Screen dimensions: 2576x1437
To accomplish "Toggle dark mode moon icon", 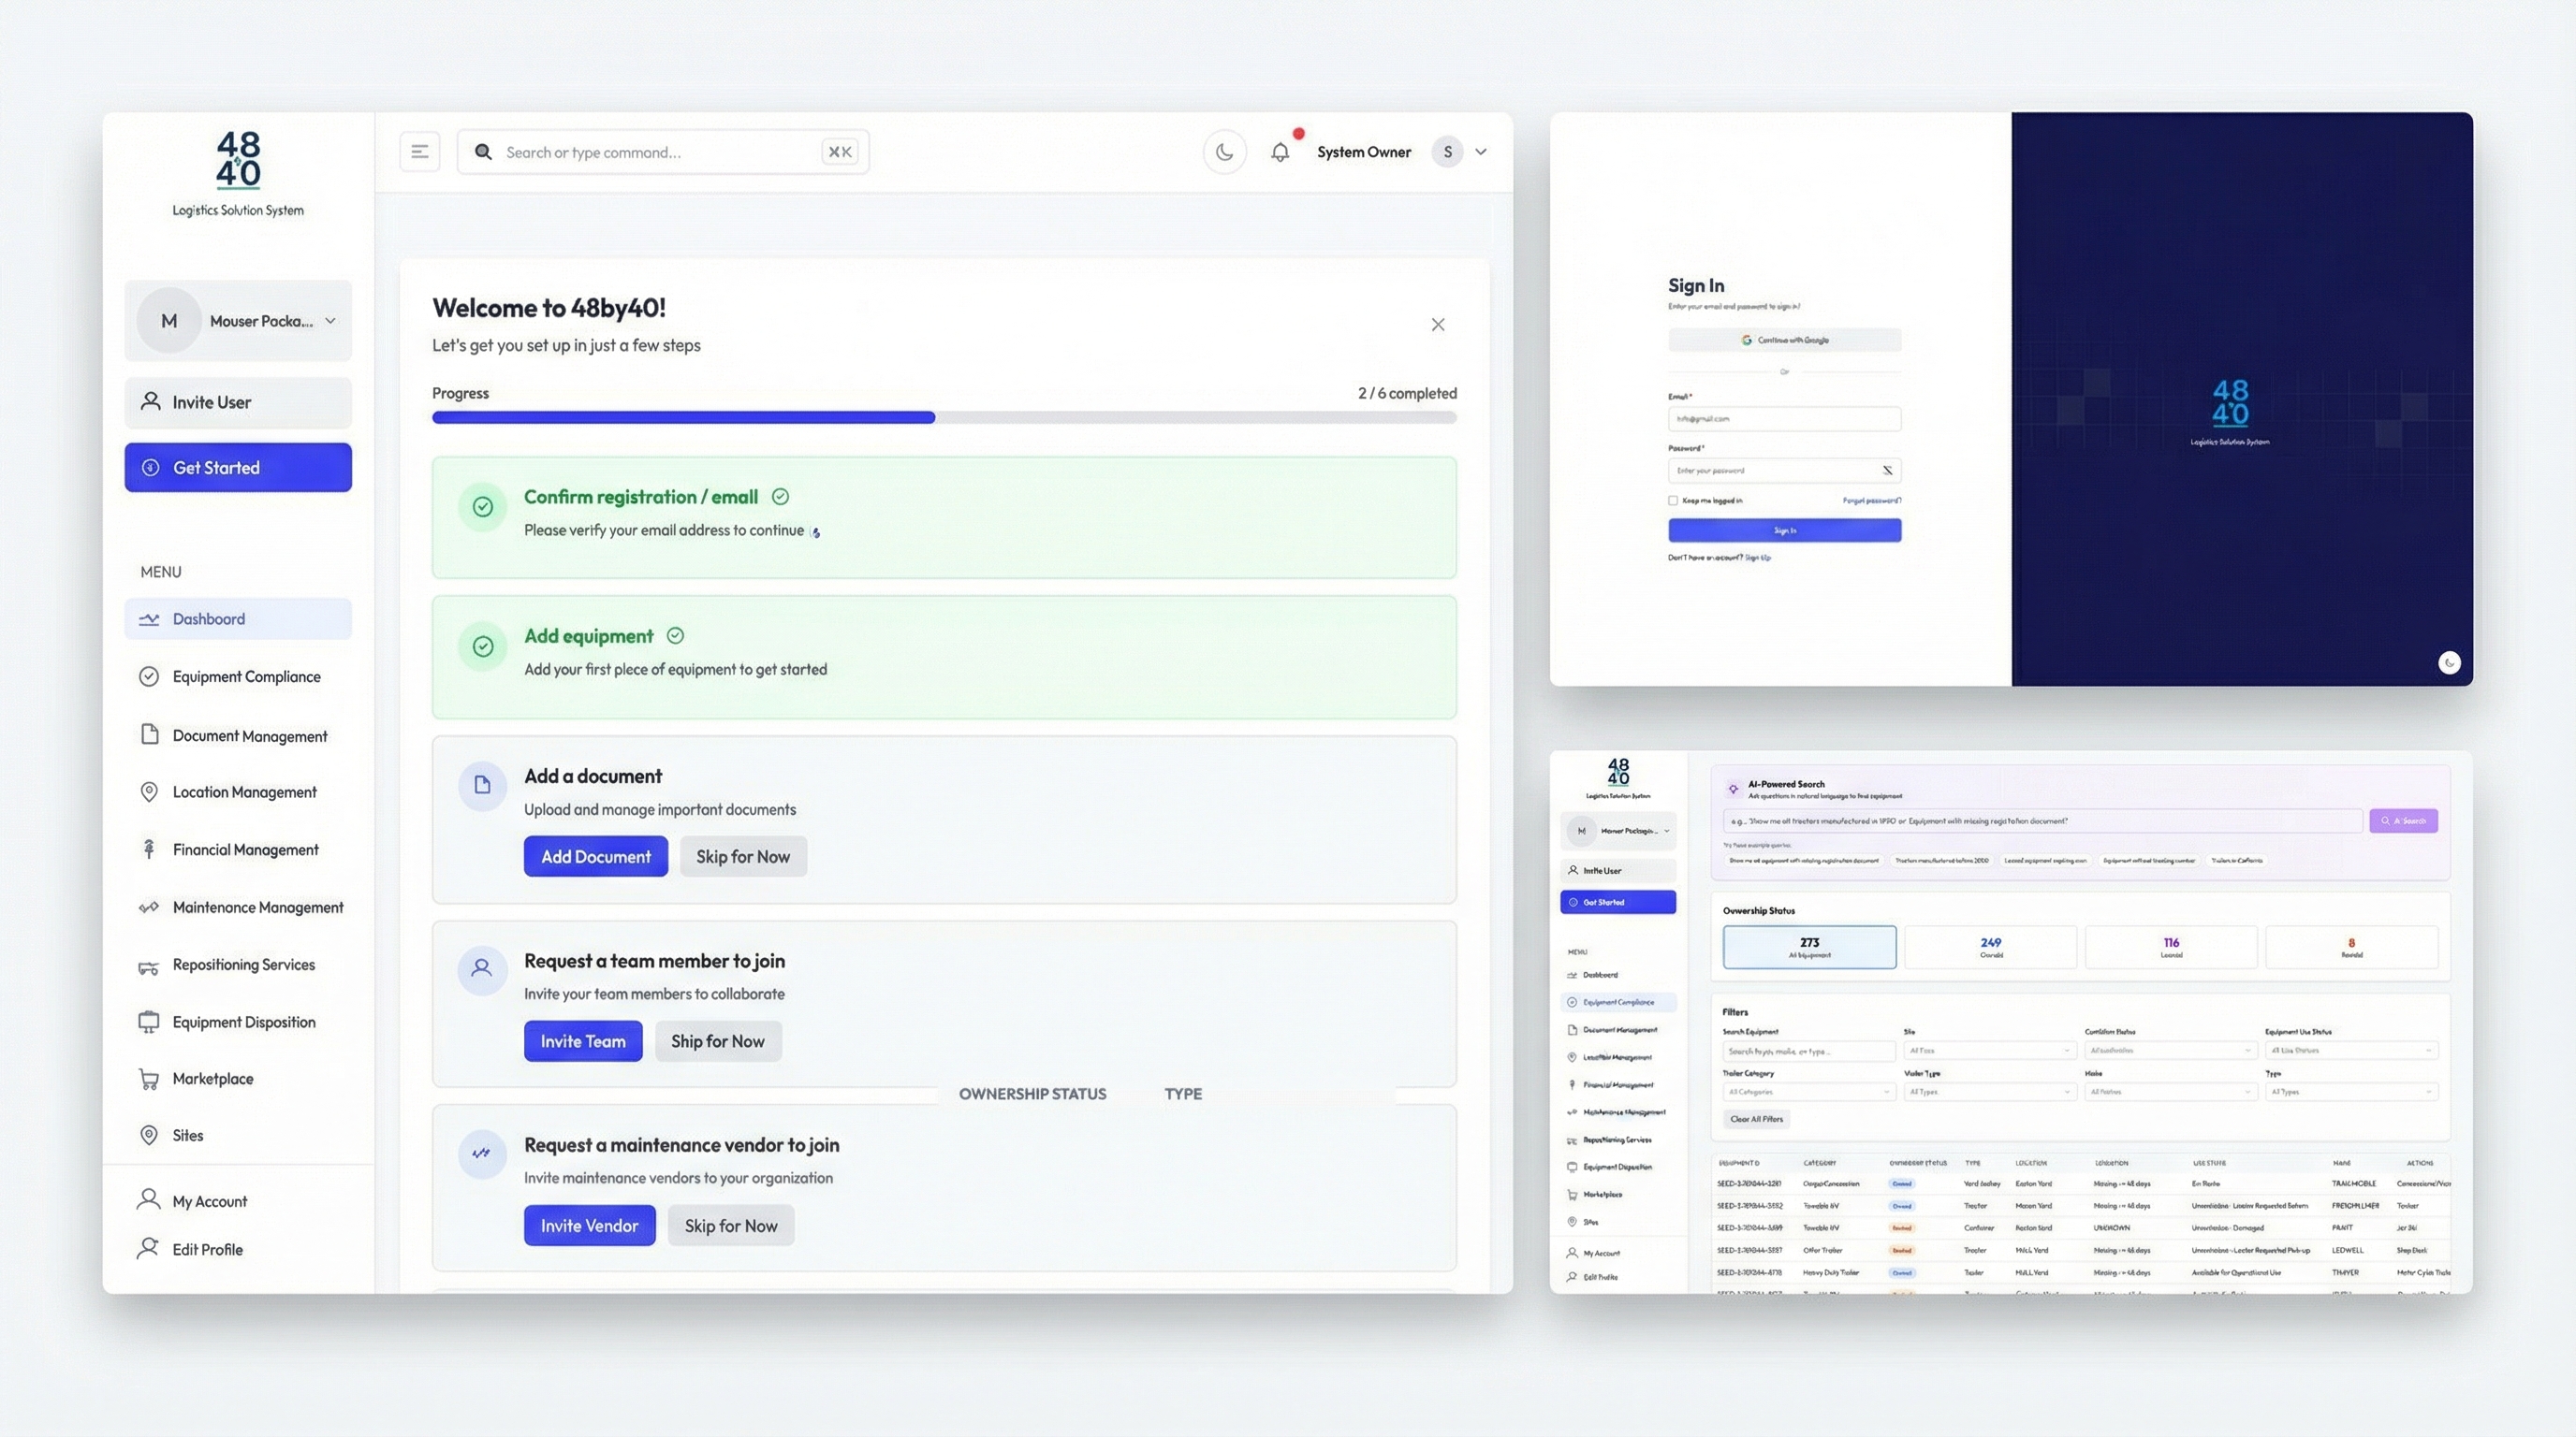I will (1224, 152).
